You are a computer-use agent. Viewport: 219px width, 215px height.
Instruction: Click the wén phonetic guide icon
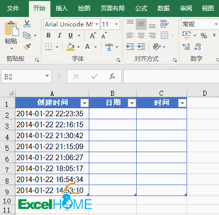pyautogui.click(x=109, y=47)
